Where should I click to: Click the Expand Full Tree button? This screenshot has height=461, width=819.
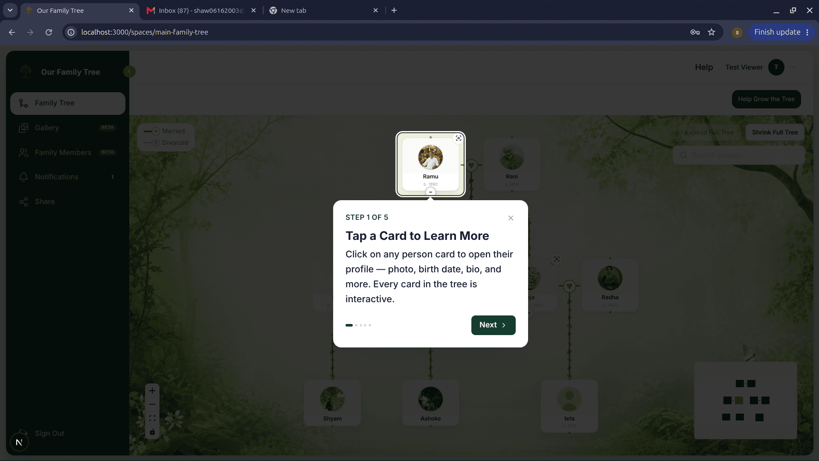point(709,132)
